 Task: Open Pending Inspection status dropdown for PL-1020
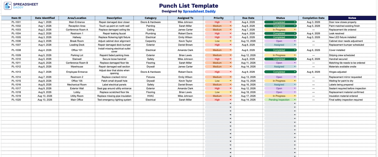(281, 100)
